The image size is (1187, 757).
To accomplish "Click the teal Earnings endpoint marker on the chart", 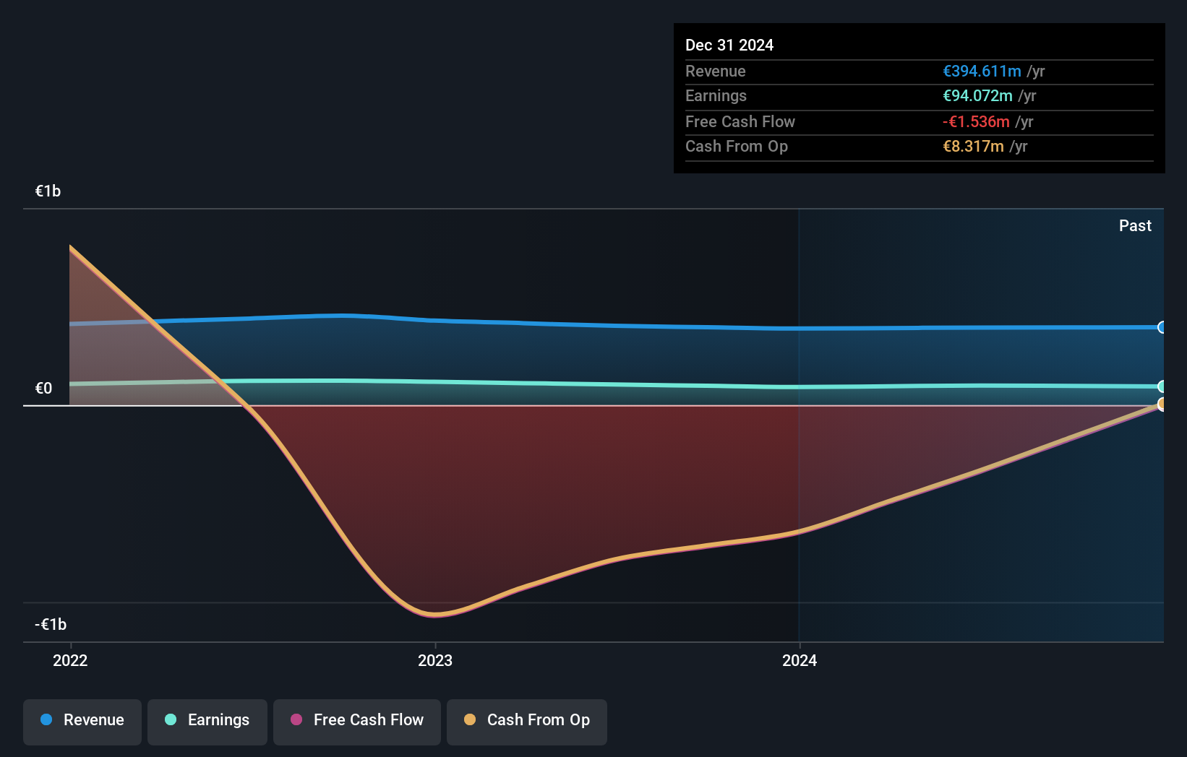I will pyautogui.click(x=1162, y=386).
